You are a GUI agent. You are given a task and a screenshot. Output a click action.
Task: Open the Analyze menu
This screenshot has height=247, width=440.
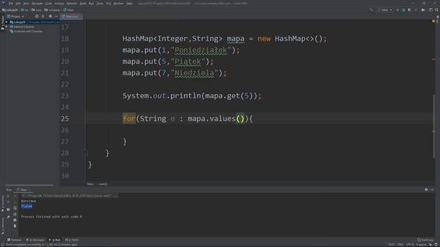tap(59, 3)
